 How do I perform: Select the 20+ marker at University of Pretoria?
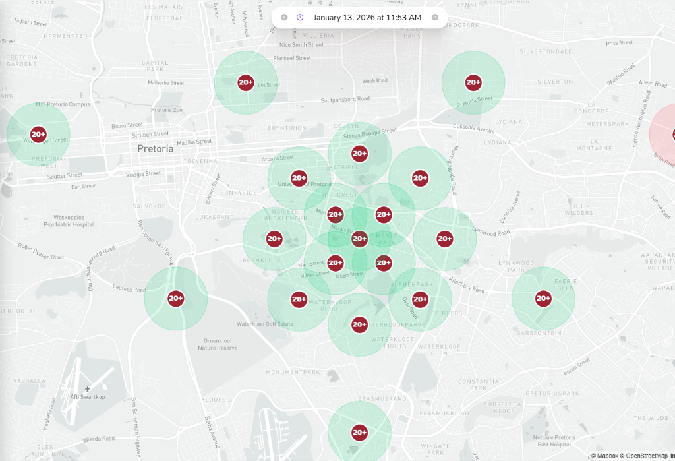299,178
